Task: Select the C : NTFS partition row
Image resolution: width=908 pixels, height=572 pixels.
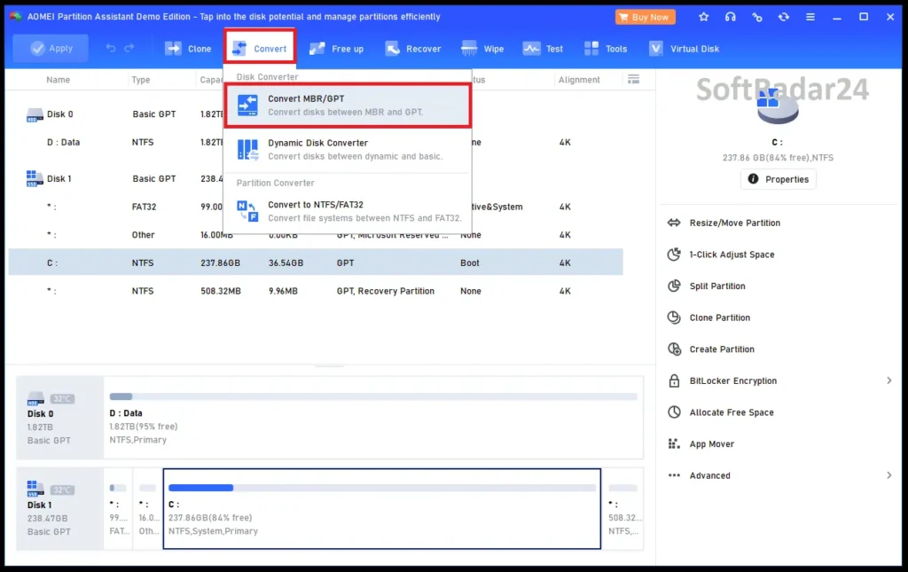Action: pyautogui.click(x=316, y=262)
